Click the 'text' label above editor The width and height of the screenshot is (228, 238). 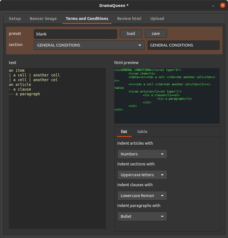coord(12,62)
